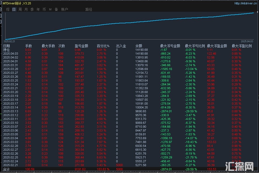The image size is (259, 173).
Task: Select the 合计 totals row label
Action: [x=6, y=169]
